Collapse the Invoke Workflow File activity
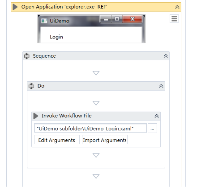 click(157, 116)
